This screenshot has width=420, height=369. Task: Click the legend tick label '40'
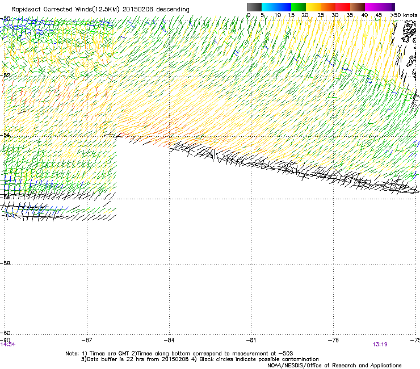click(364, 15)
